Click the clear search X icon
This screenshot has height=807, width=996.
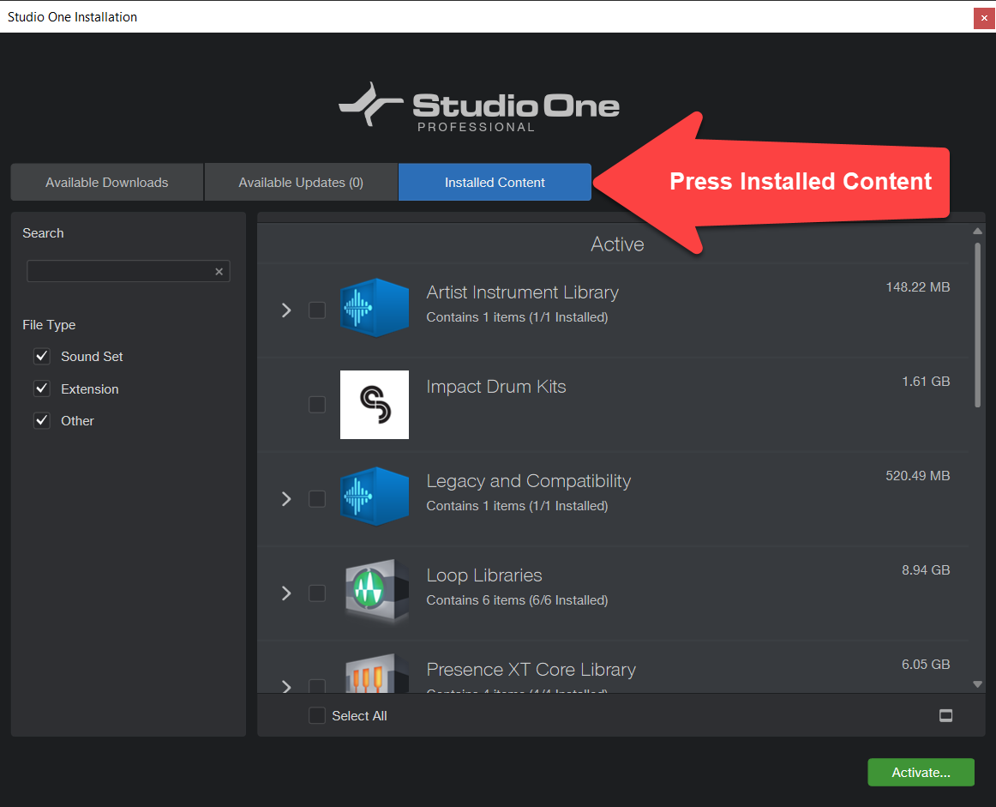pos(219,271)
